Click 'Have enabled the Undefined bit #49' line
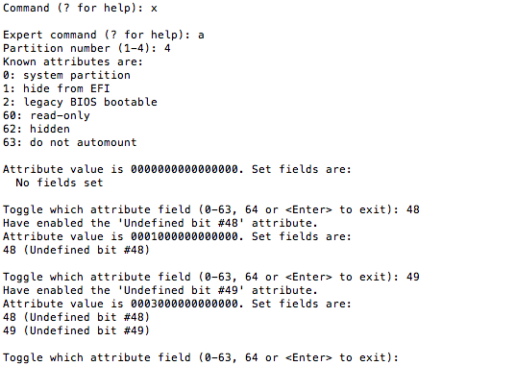The height and width of the screenshot is (366, 516). click(x=160, y=291)
